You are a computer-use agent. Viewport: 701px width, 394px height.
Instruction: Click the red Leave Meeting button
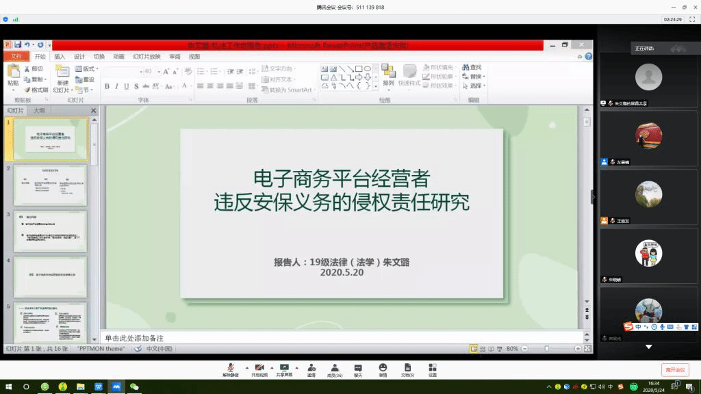(674, 369)
